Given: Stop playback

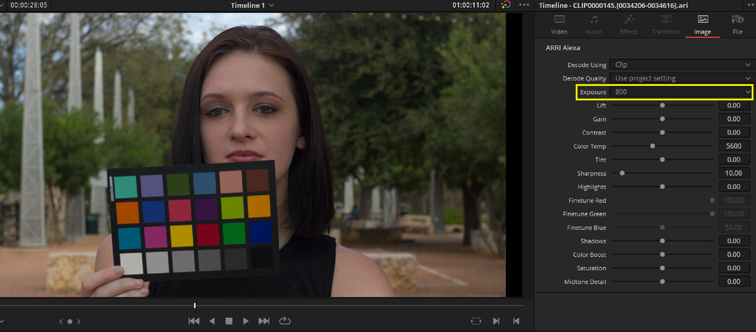Looking at the screenshot, I should click(229, 321).
